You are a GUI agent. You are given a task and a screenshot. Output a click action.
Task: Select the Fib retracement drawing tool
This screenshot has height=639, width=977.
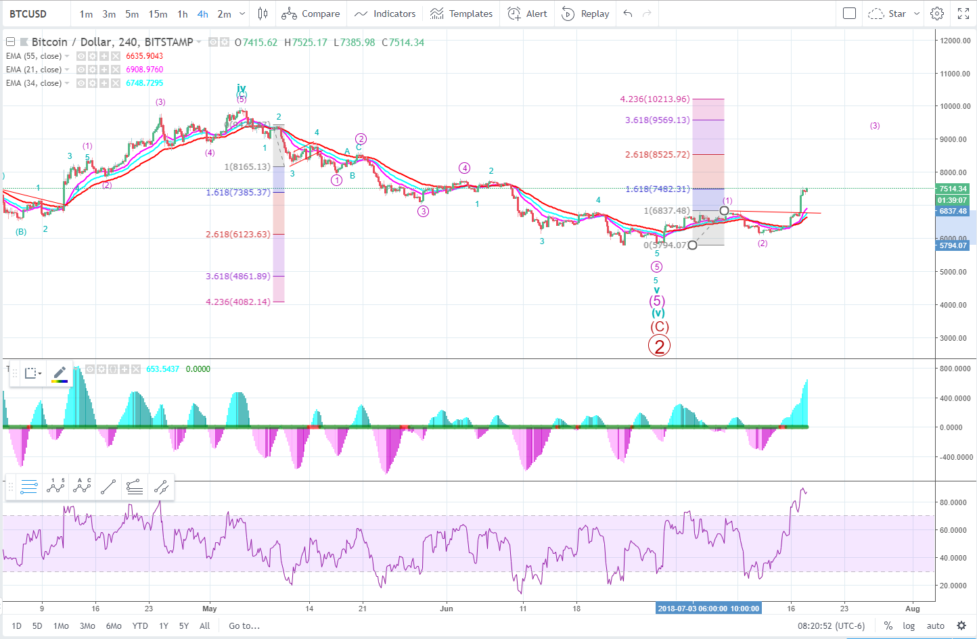click(x=29, y=487)
